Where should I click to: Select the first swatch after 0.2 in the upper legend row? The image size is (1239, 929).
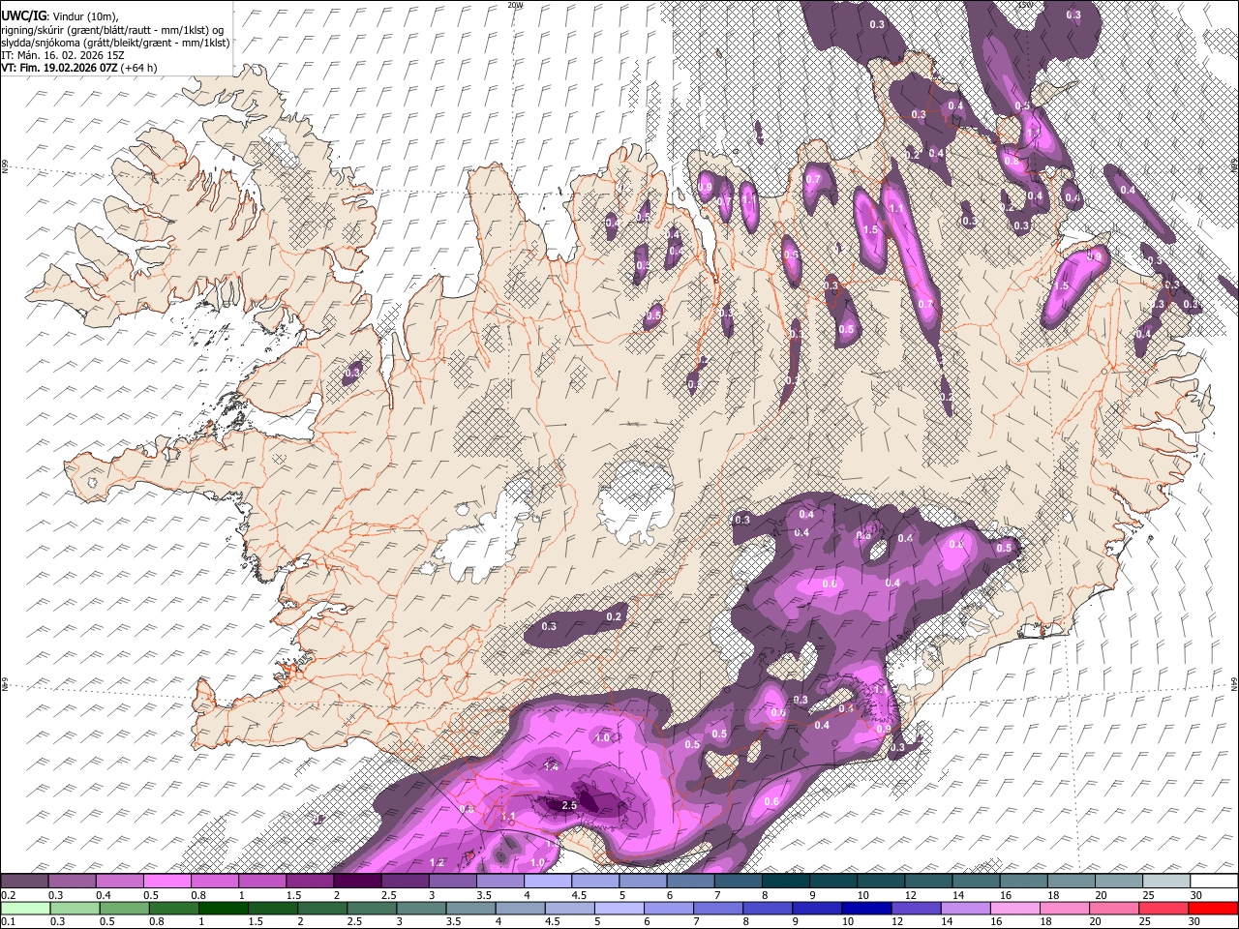(x=24, y=882)
